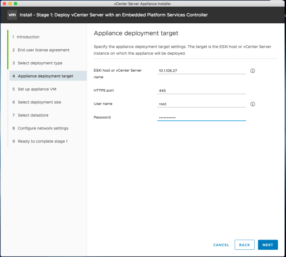Image resolution: width=286 pixels, height=257 pixels.
Task: Click the CANCEL link
Action: (x=221, y=245)
